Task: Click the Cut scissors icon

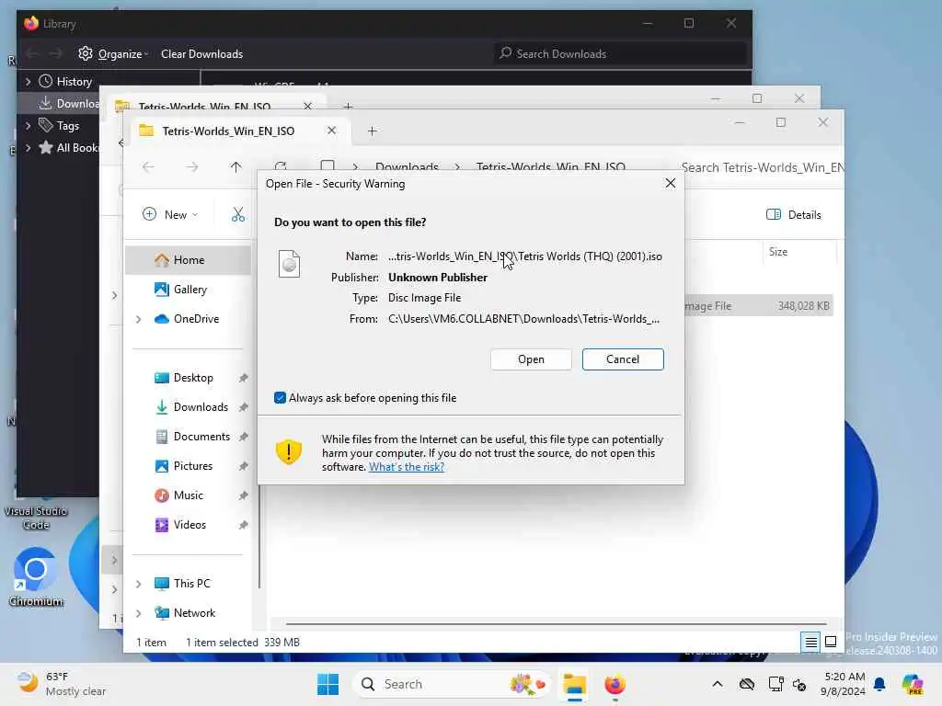Action: point(238,214)
